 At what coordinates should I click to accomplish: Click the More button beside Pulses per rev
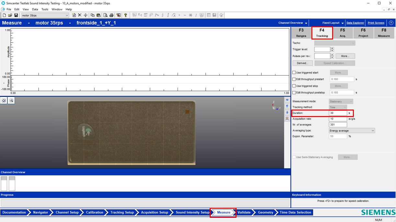(x=345, y=56)
